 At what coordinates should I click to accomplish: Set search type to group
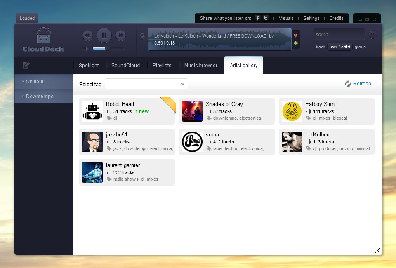[x=360, y=47]
